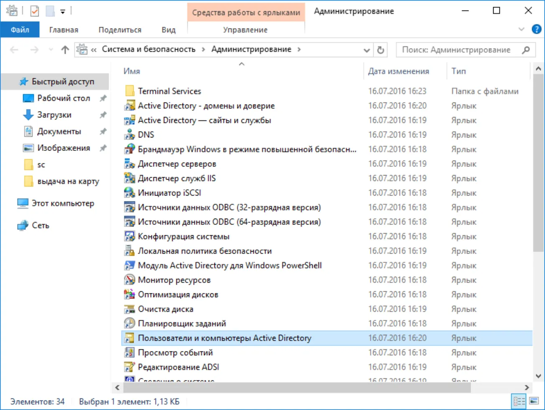545x410 pixels.
Task: Select the Terminal Services folder icon
Action: point(130,91)
